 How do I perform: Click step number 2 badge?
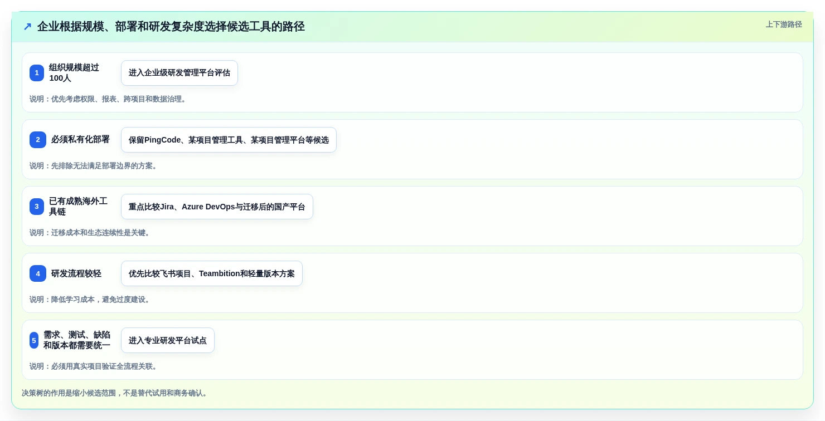[x=38, y=140]
